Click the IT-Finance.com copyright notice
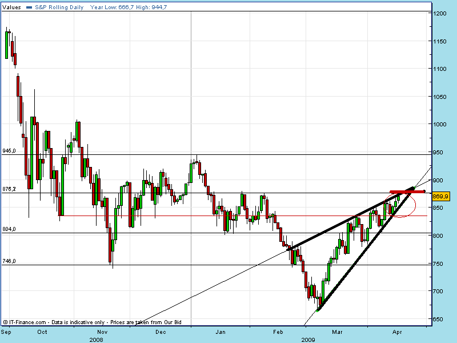Screen dimensions: 457x343 (93, 322)
